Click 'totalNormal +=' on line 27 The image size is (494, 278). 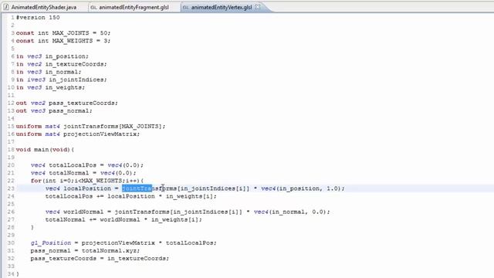coord(70,219)
